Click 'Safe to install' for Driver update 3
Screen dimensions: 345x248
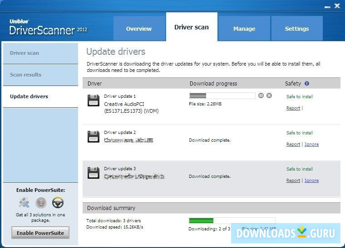[x=300, y=169]
